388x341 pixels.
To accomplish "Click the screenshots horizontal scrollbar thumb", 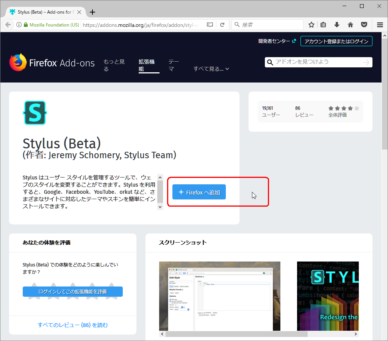I will tap(236, 334).
